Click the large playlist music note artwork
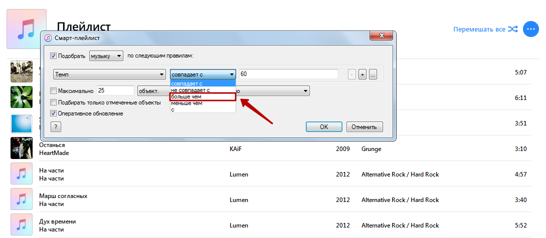The image size is (546, 238). (x=26, y=29)
